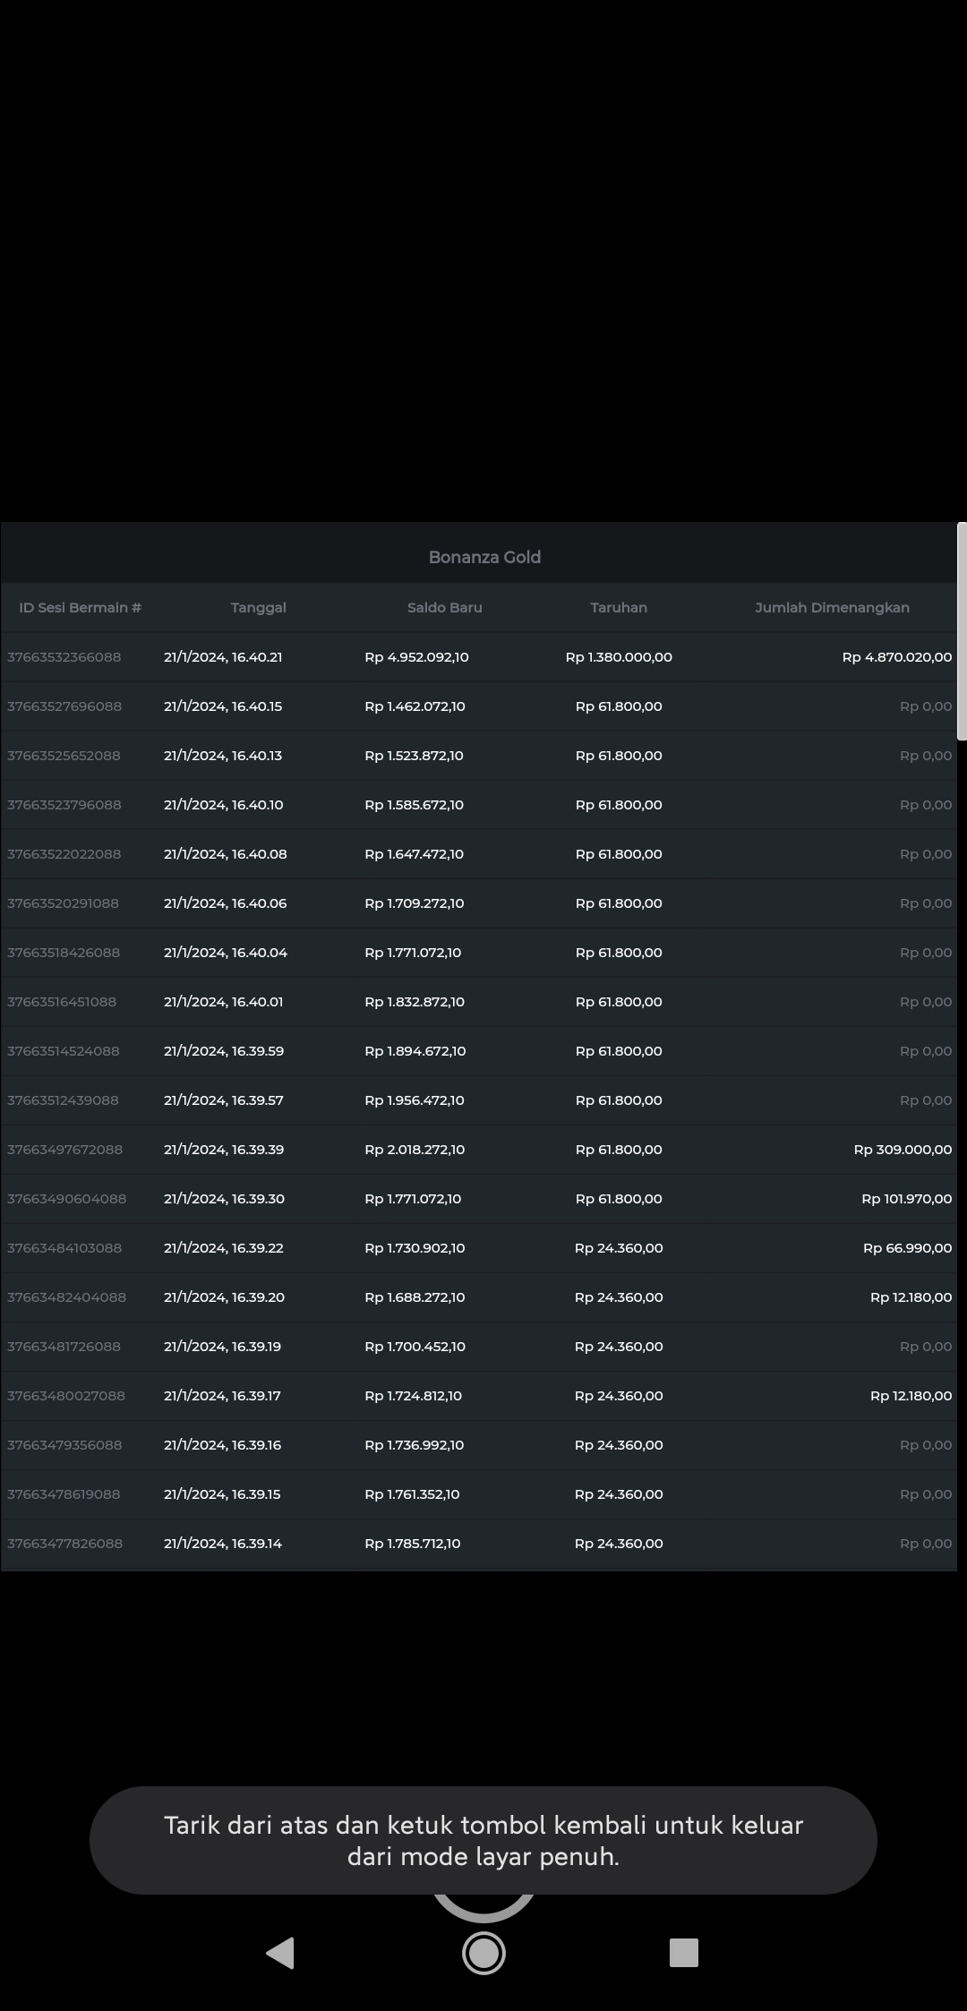Click the Rp 4.870.020,00 winning amount
This screenshot has height=2011, width=967.
coord(896,657)
